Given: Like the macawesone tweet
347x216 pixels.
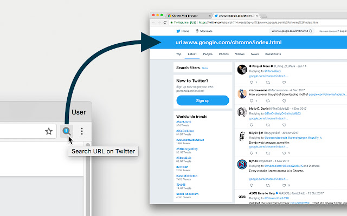Looking at the screenshot, I should [284, 101].
